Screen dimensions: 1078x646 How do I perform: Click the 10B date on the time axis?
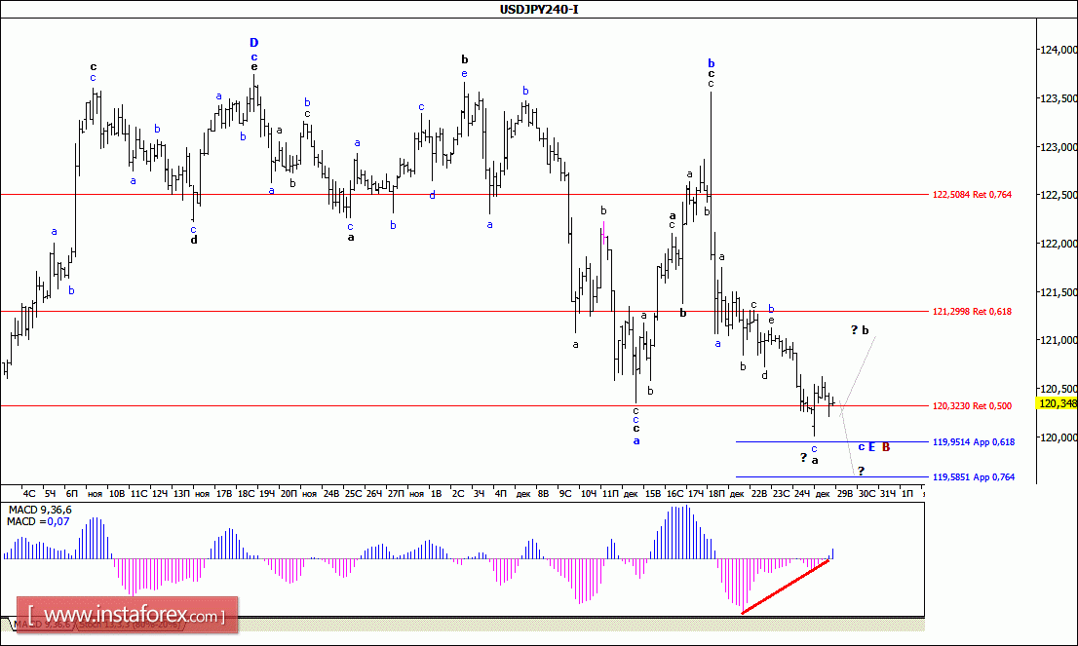[117, 493]
